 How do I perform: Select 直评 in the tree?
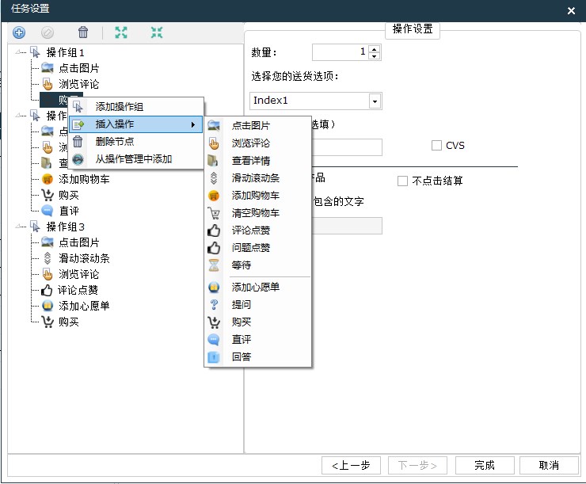(69, 211)
